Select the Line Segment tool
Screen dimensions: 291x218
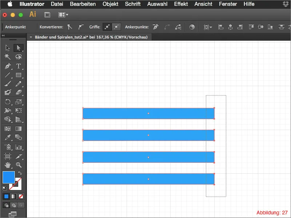point(8,75)
